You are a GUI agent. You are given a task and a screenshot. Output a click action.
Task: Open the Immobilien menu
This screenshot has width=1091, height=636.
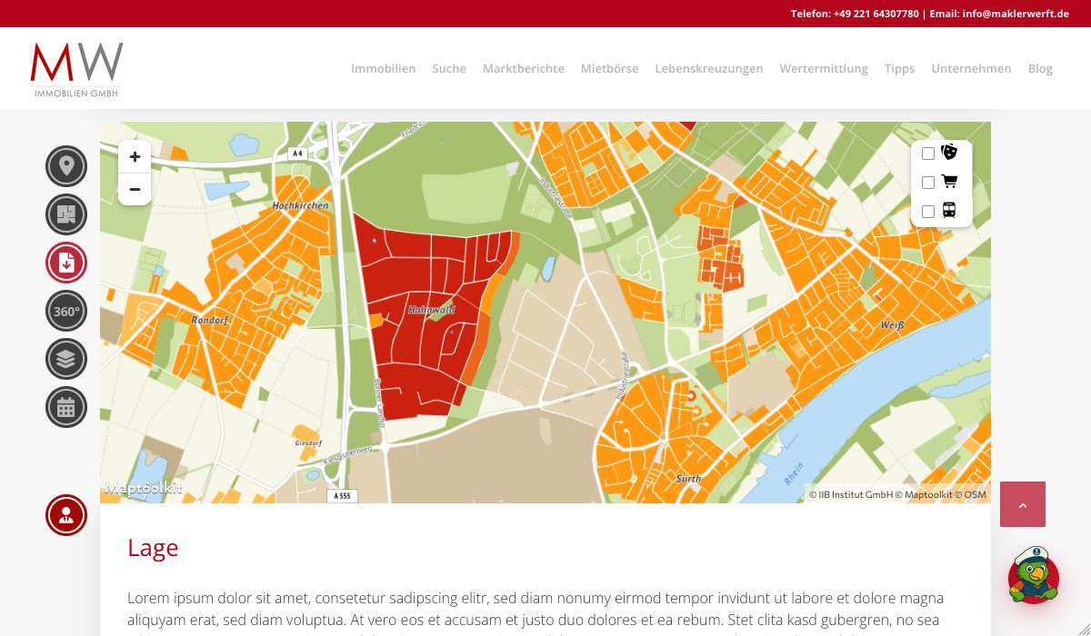click(383, 68)
